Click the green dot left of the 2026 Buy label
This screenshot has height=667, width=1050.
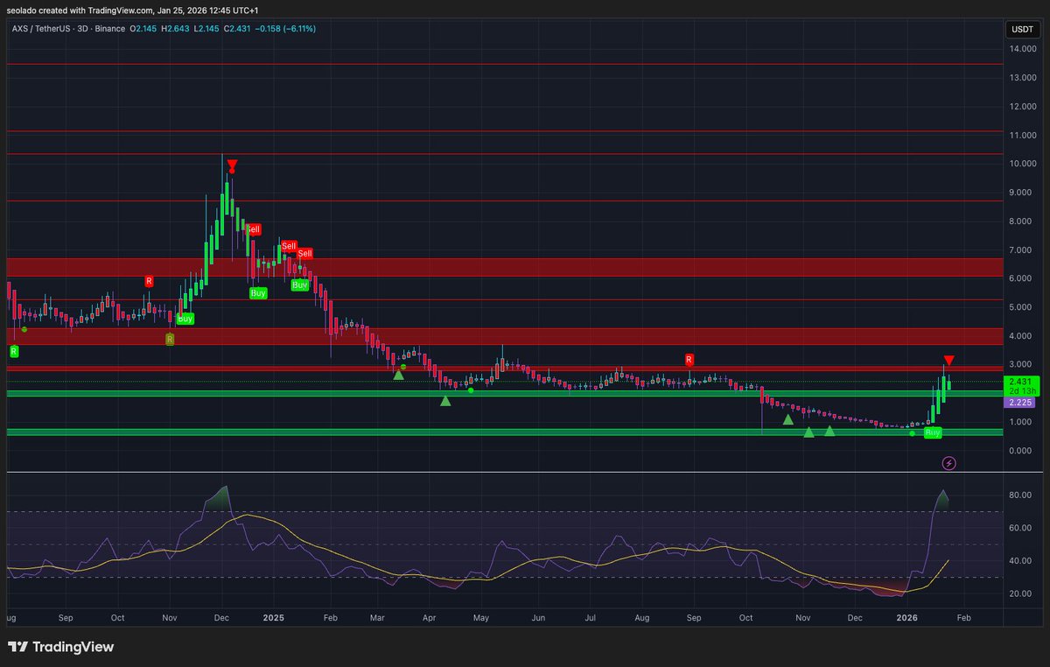(x=912, y=433)
